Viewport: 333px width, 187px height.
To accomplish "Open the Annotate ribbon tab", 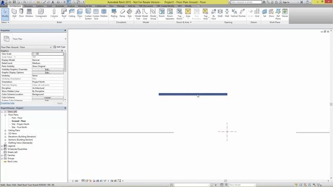I will (60, 6).
